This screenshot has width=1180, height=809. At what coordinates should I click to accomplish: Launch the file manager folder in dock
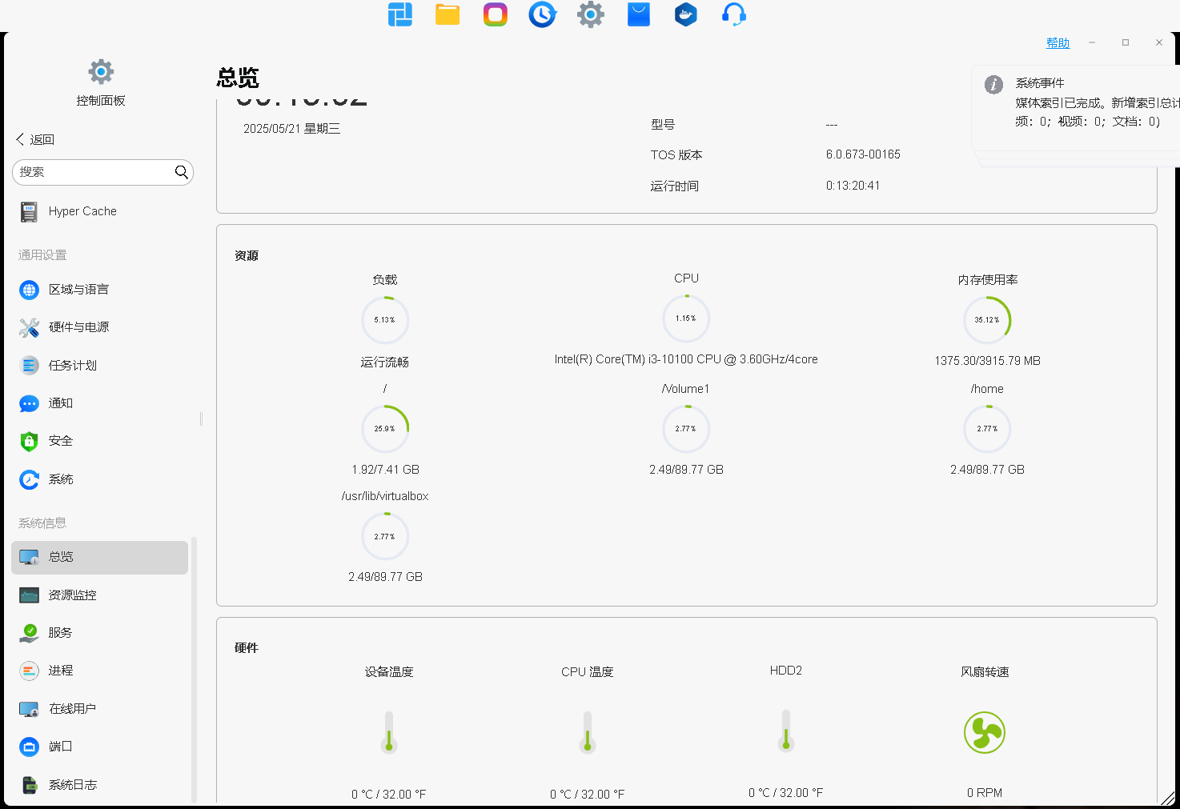[448, 14]
